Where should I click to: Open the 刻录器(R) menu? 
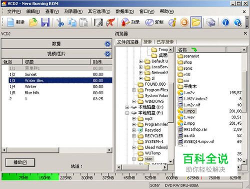pos(73,12)
